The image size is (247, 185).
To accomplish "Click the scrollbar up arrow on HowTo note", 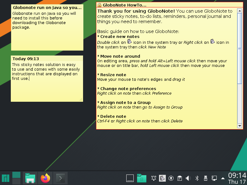I will 240,10.
